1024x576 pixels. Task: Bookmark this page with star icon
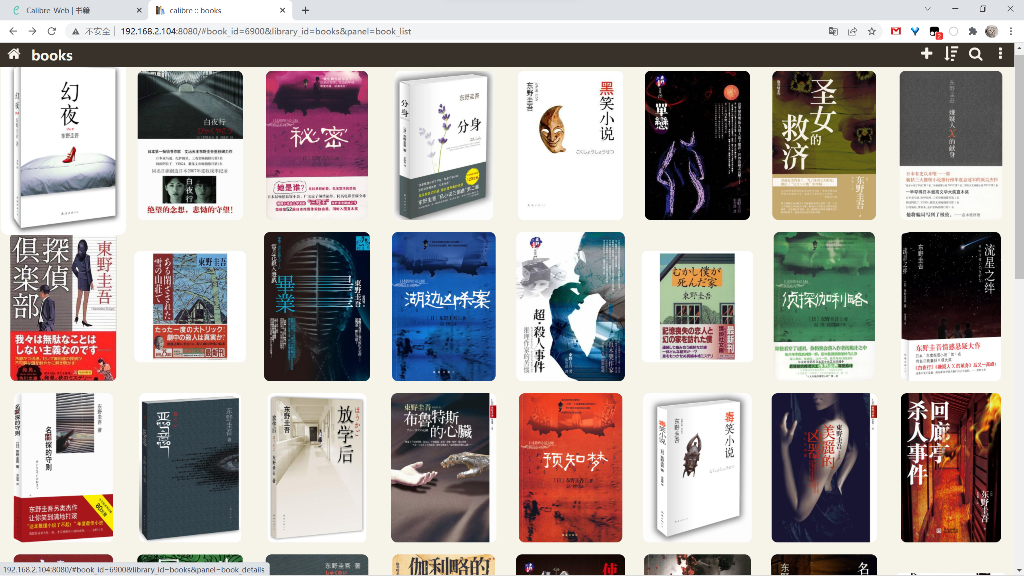[872, 31]
